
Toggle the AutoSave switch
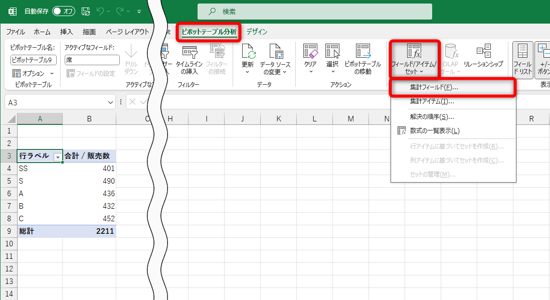click(64, 11)
